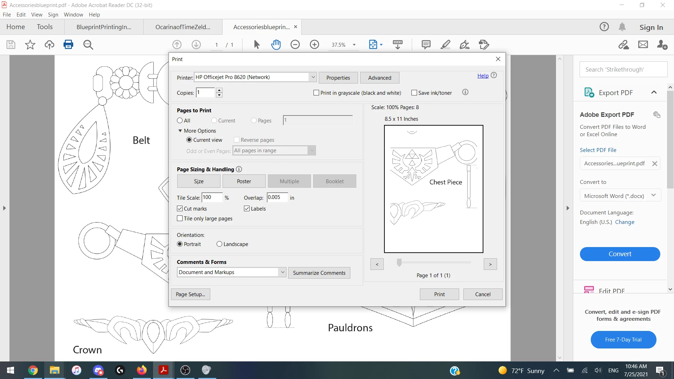Click the highlighter pen icon
The width and height of the screenshot is (674, 379).
tap(445, 45)
